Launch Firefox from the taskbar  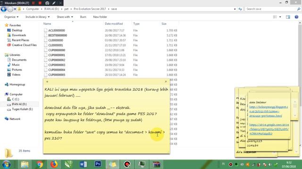tap(54, 164)
